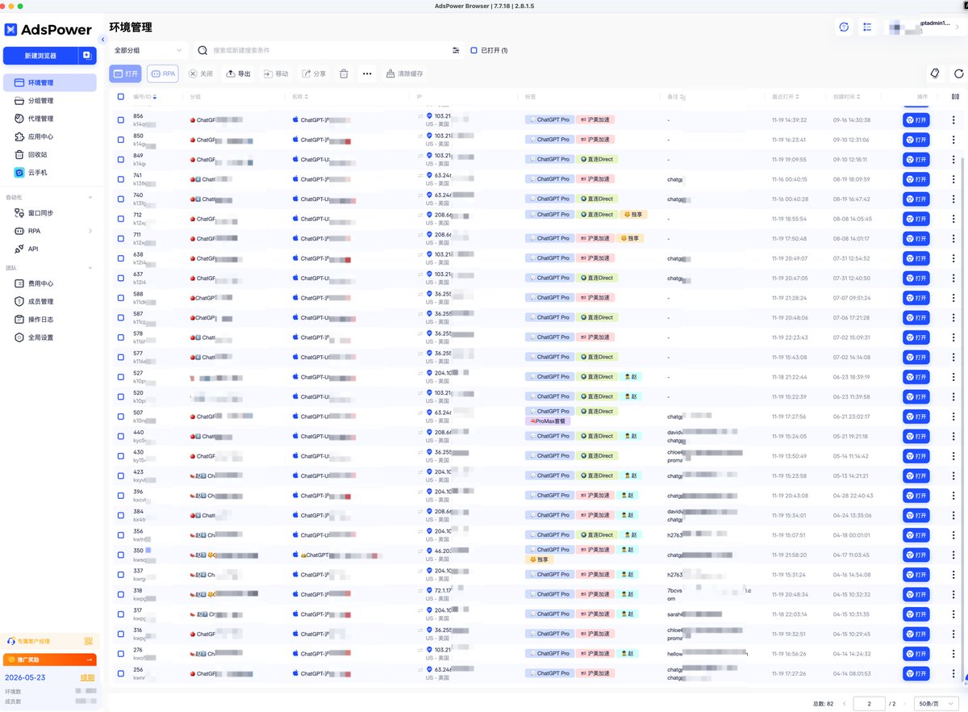
Task: Open the task list icon in top bar
Action: click(x=867, y=27)
